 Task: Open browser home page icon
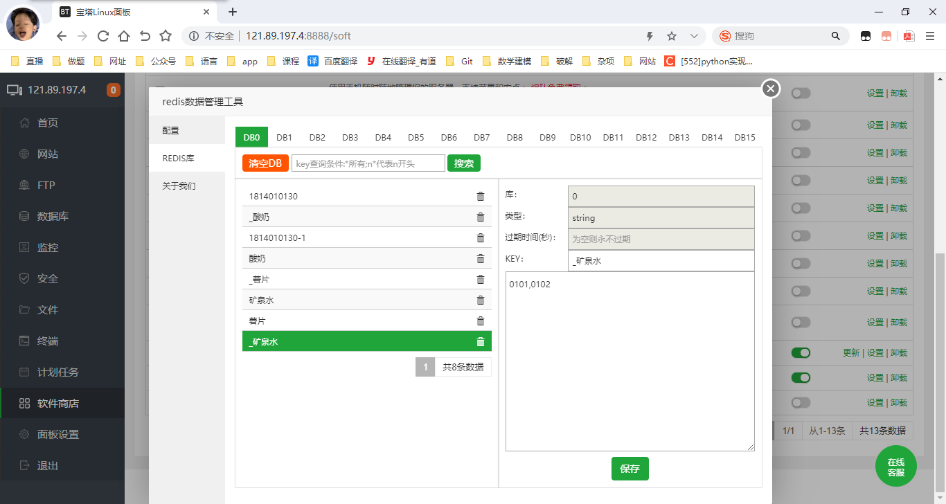click(x=124, y=36)
